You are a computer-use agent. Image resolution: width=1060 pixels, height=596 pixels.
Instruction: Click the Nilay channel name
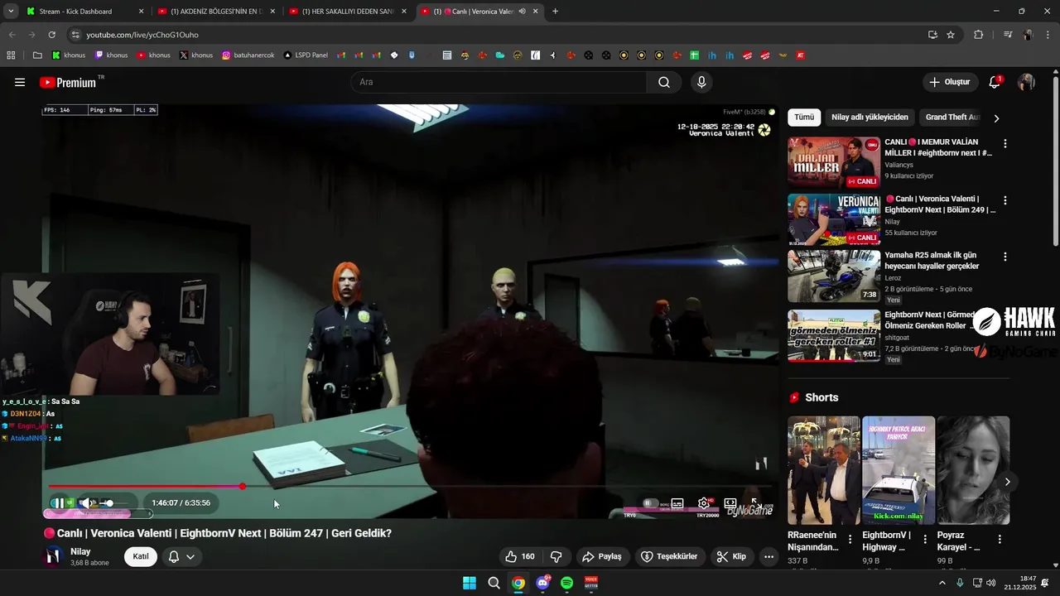80,551
